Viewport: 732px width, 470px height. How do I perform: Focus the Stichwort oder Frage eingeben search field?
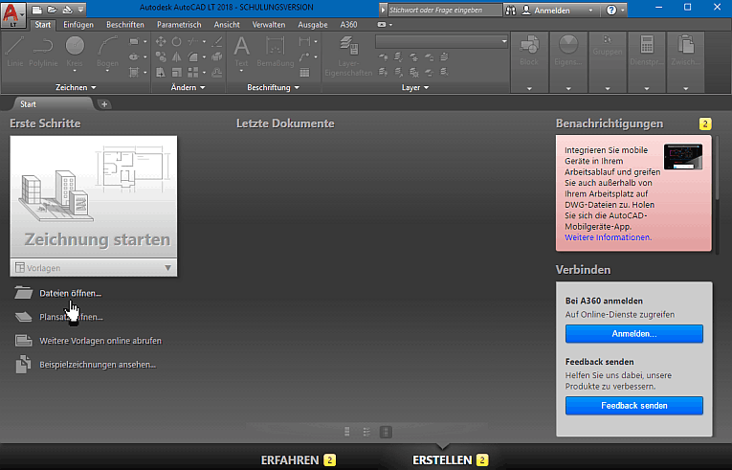click(444, 10)
